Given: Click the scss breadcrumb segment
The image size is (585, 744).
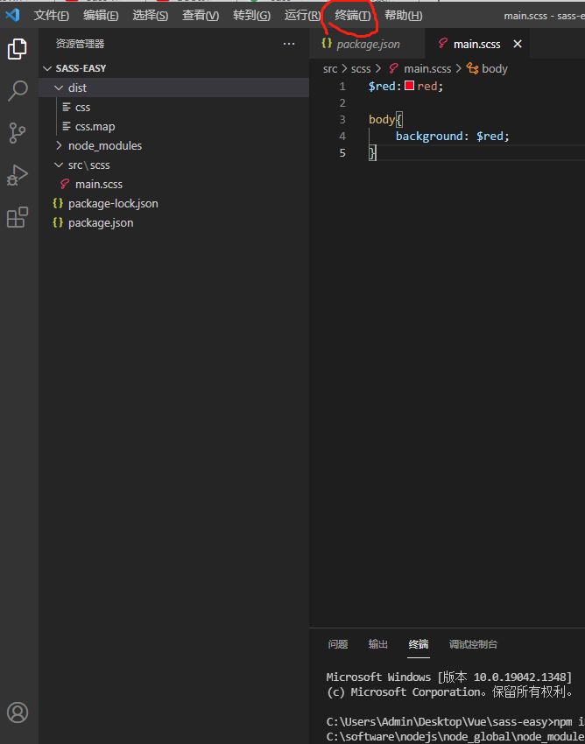Looking at the screenshot, I should (361, 69).
